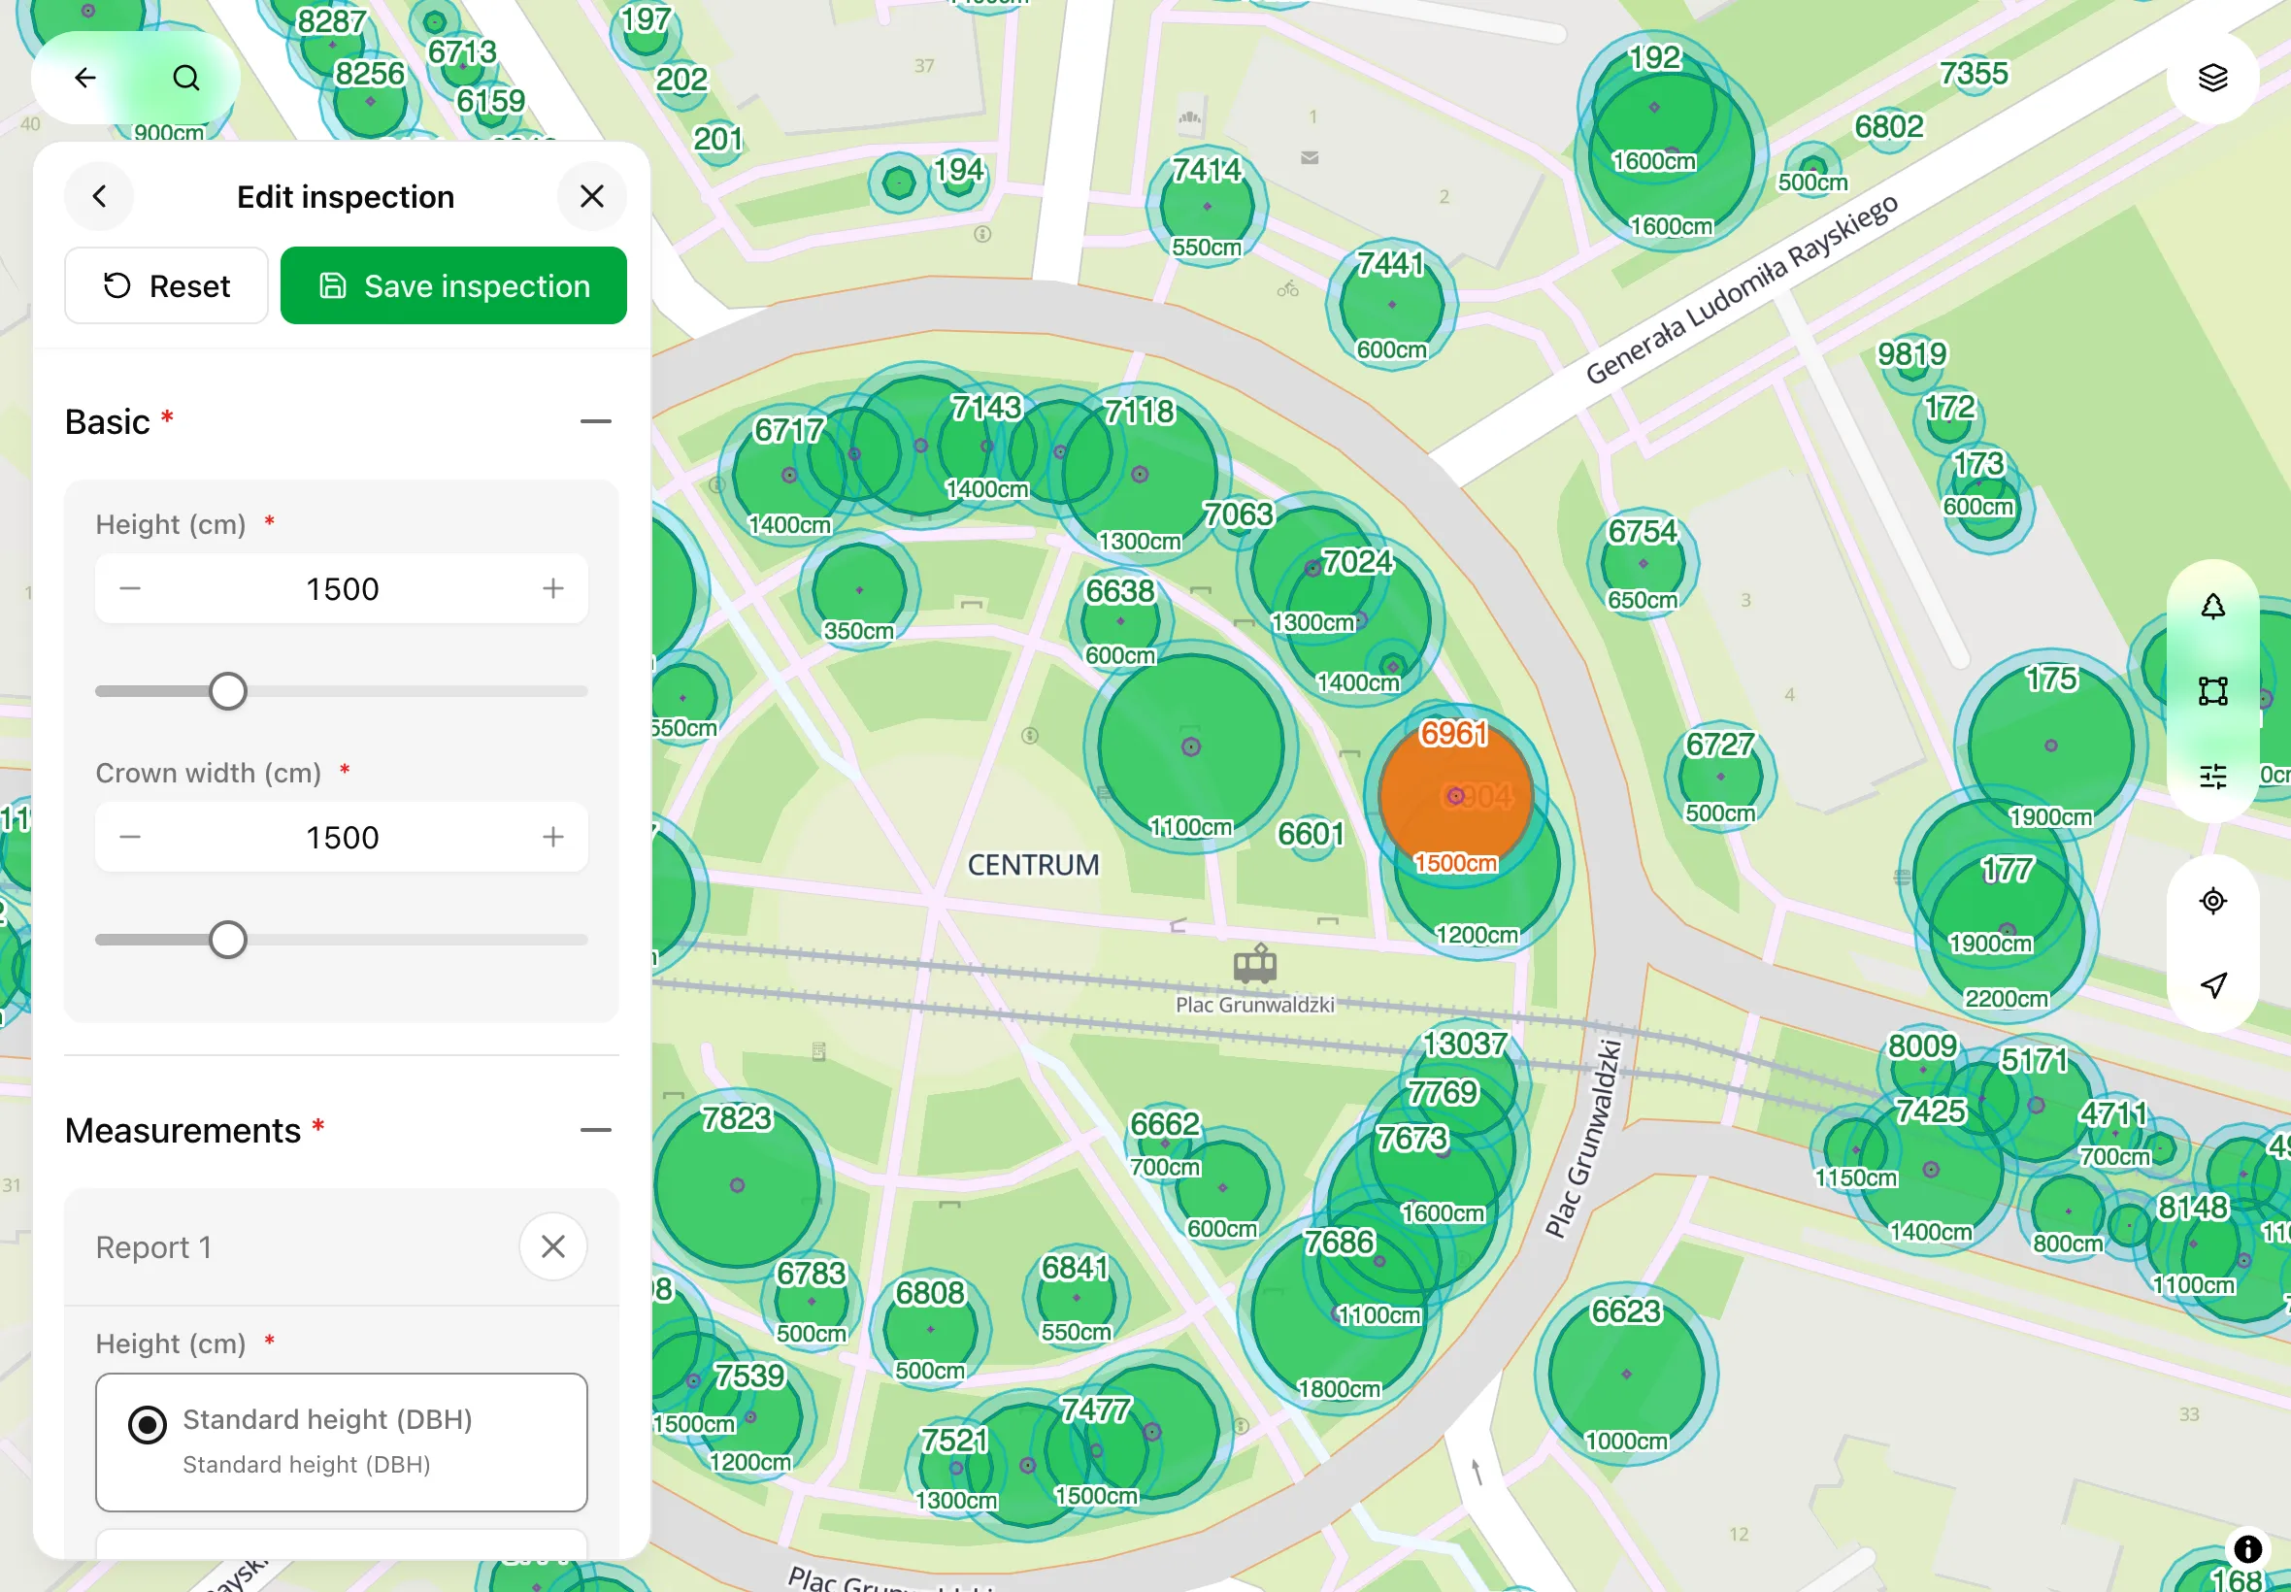Click tree label 7686
Viewport: 2291px width, 1592px height.
(x=1340, y=1242)
